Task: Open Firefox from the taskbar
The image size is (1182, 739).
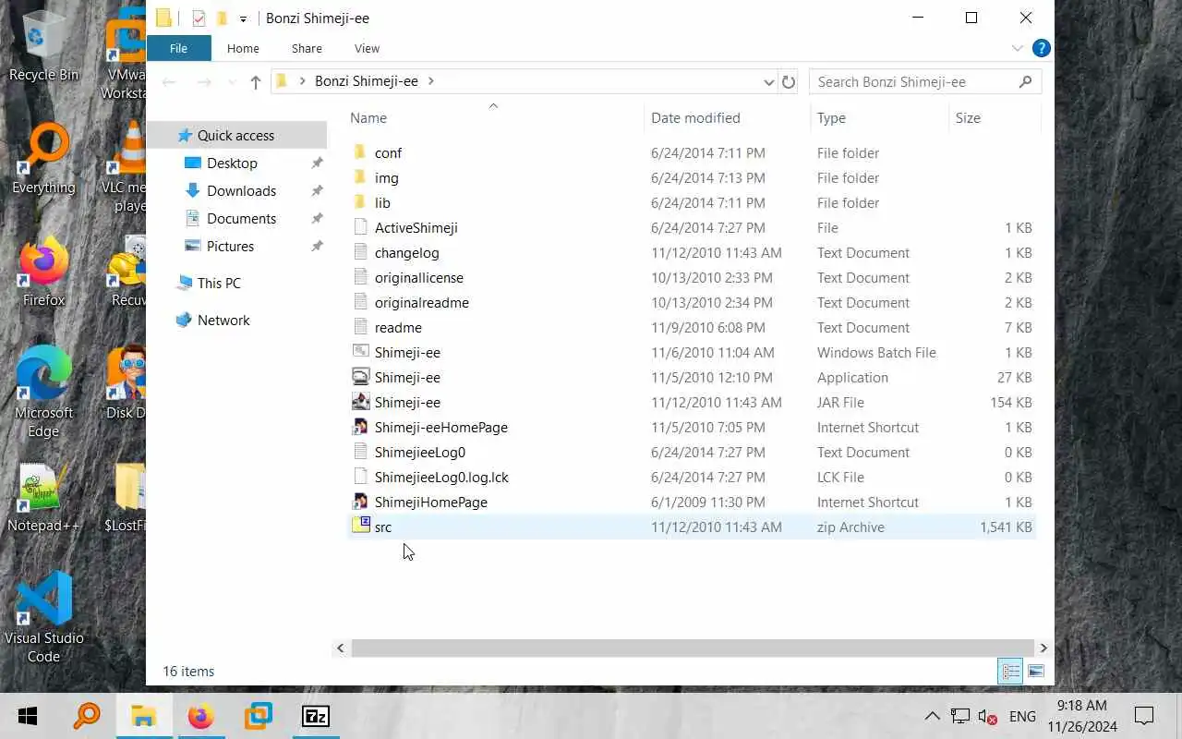Action: coord(200,716)
